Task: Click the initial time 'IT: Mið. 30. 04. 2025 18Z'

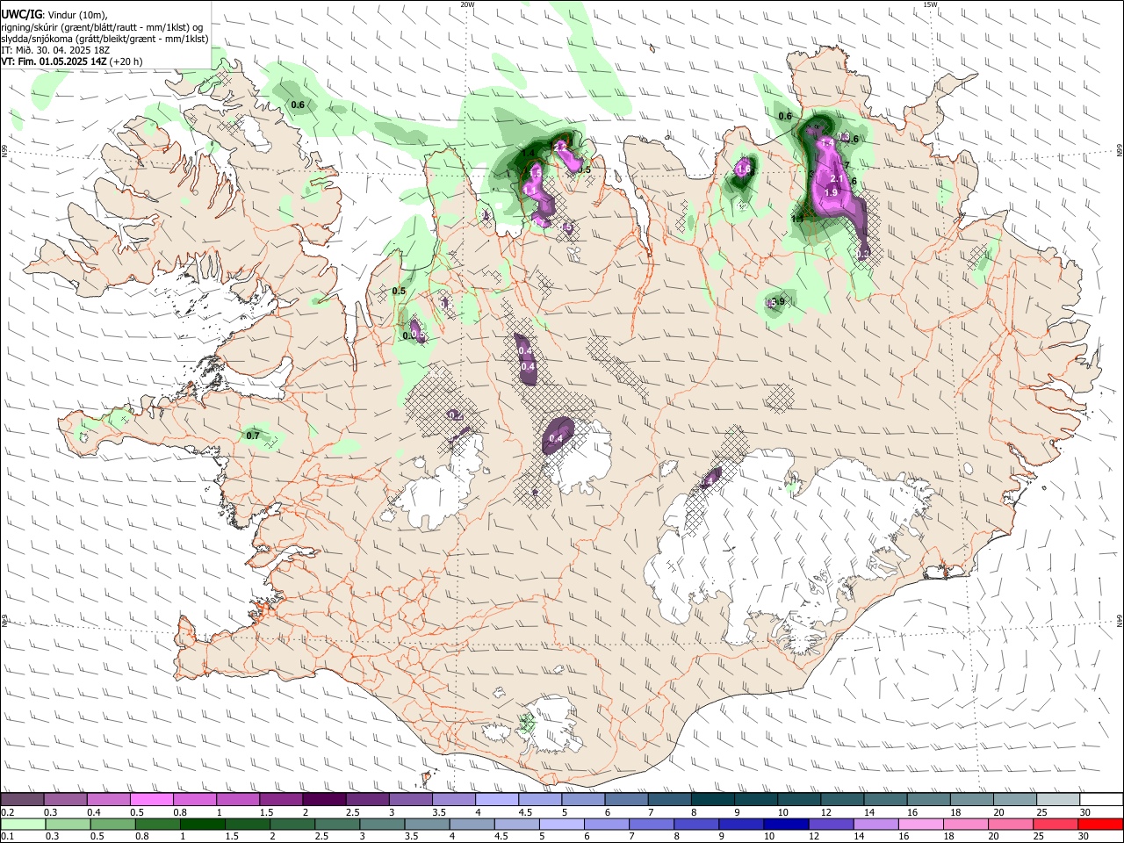Action: coord(55,50)
